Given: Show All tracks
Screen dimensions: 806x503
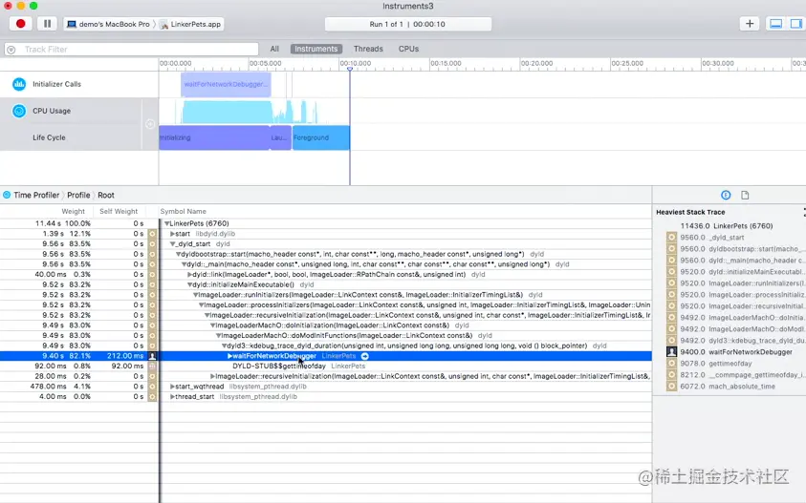Looking at the screenshot, I should (x=274, y=49).
